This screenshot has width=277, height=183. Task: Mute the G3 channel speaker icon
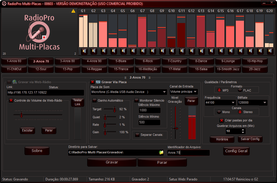(x=104, y=51)
